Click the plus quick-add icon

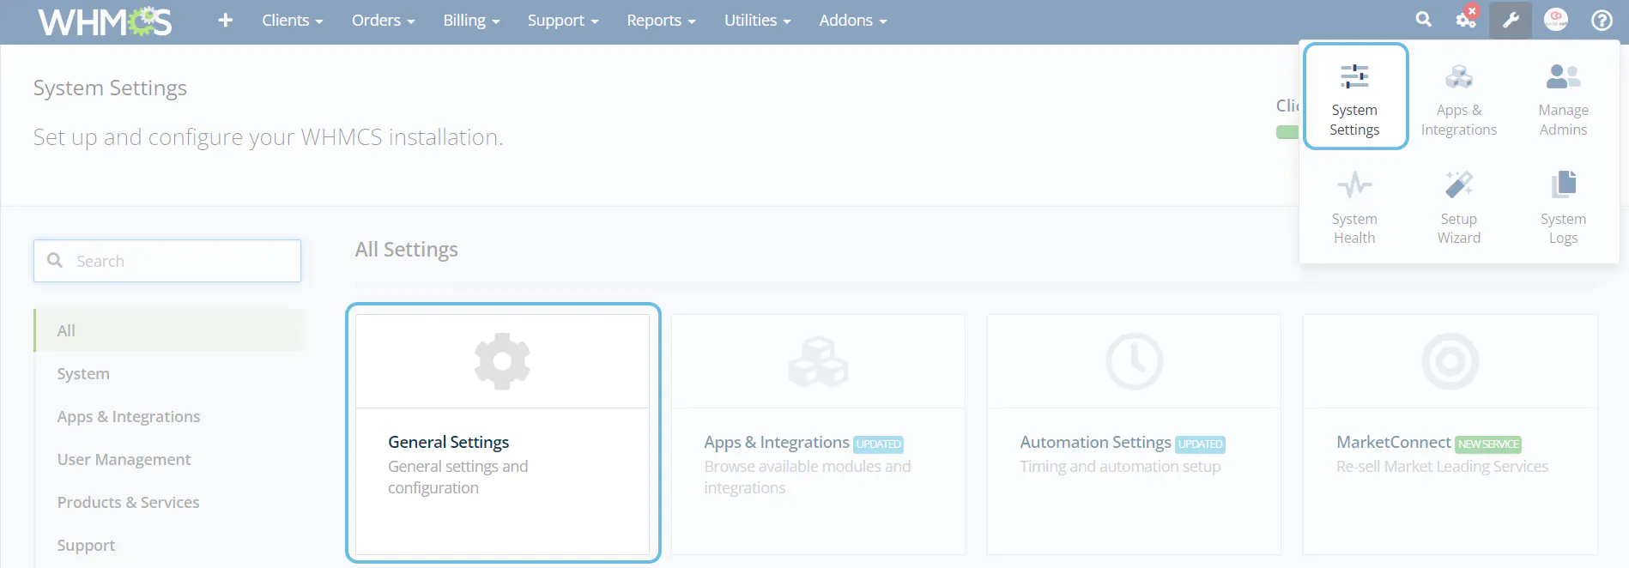click(x=225, y=21)
